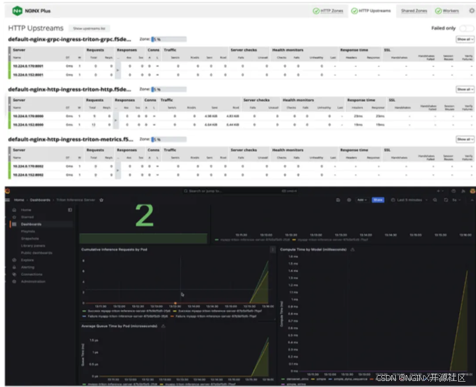Click the save dashboard icon
This screenshot has height=387, width=476.
[338, 200]
